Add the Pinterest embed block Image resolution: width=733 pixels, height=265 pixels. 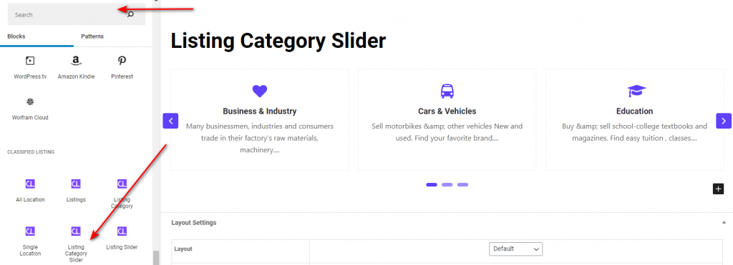(122, 68)
